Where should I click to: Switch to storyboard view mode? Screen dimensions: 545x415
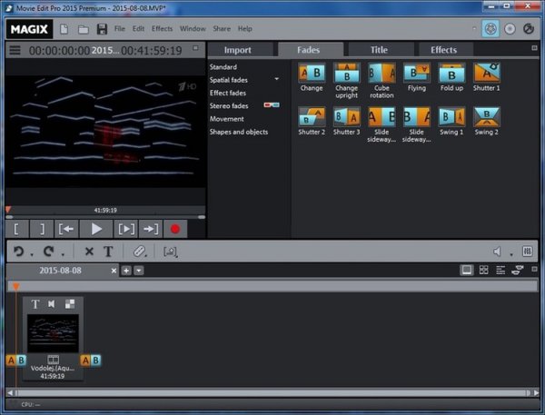click(x=467, y=270)
